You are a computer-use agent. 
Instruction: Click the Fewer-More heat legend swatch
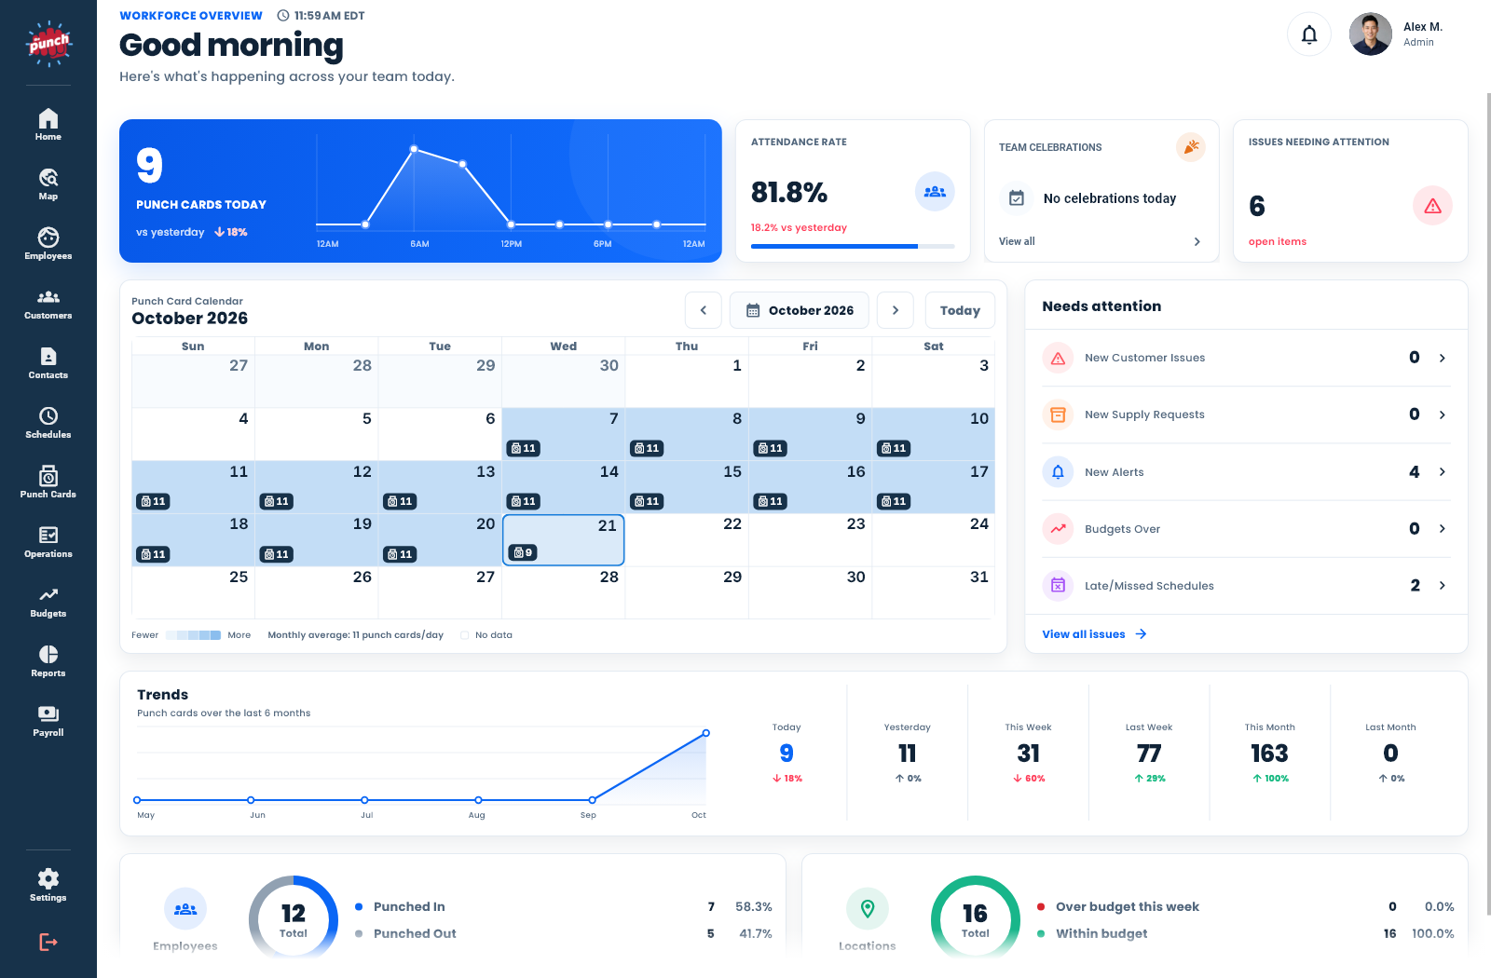194,635
